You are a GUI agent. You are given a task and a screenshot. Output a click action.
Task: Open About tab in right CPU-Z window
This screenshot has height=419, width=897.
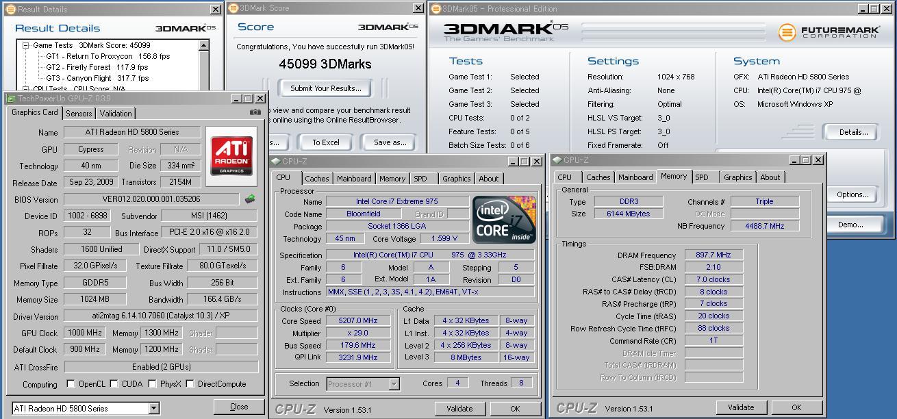(x=770, y=177)
